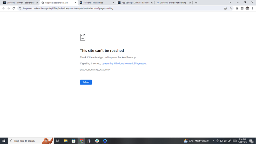Open the notification center showing 20 notifications
The image size is (256, 144).
pos(251,141)
